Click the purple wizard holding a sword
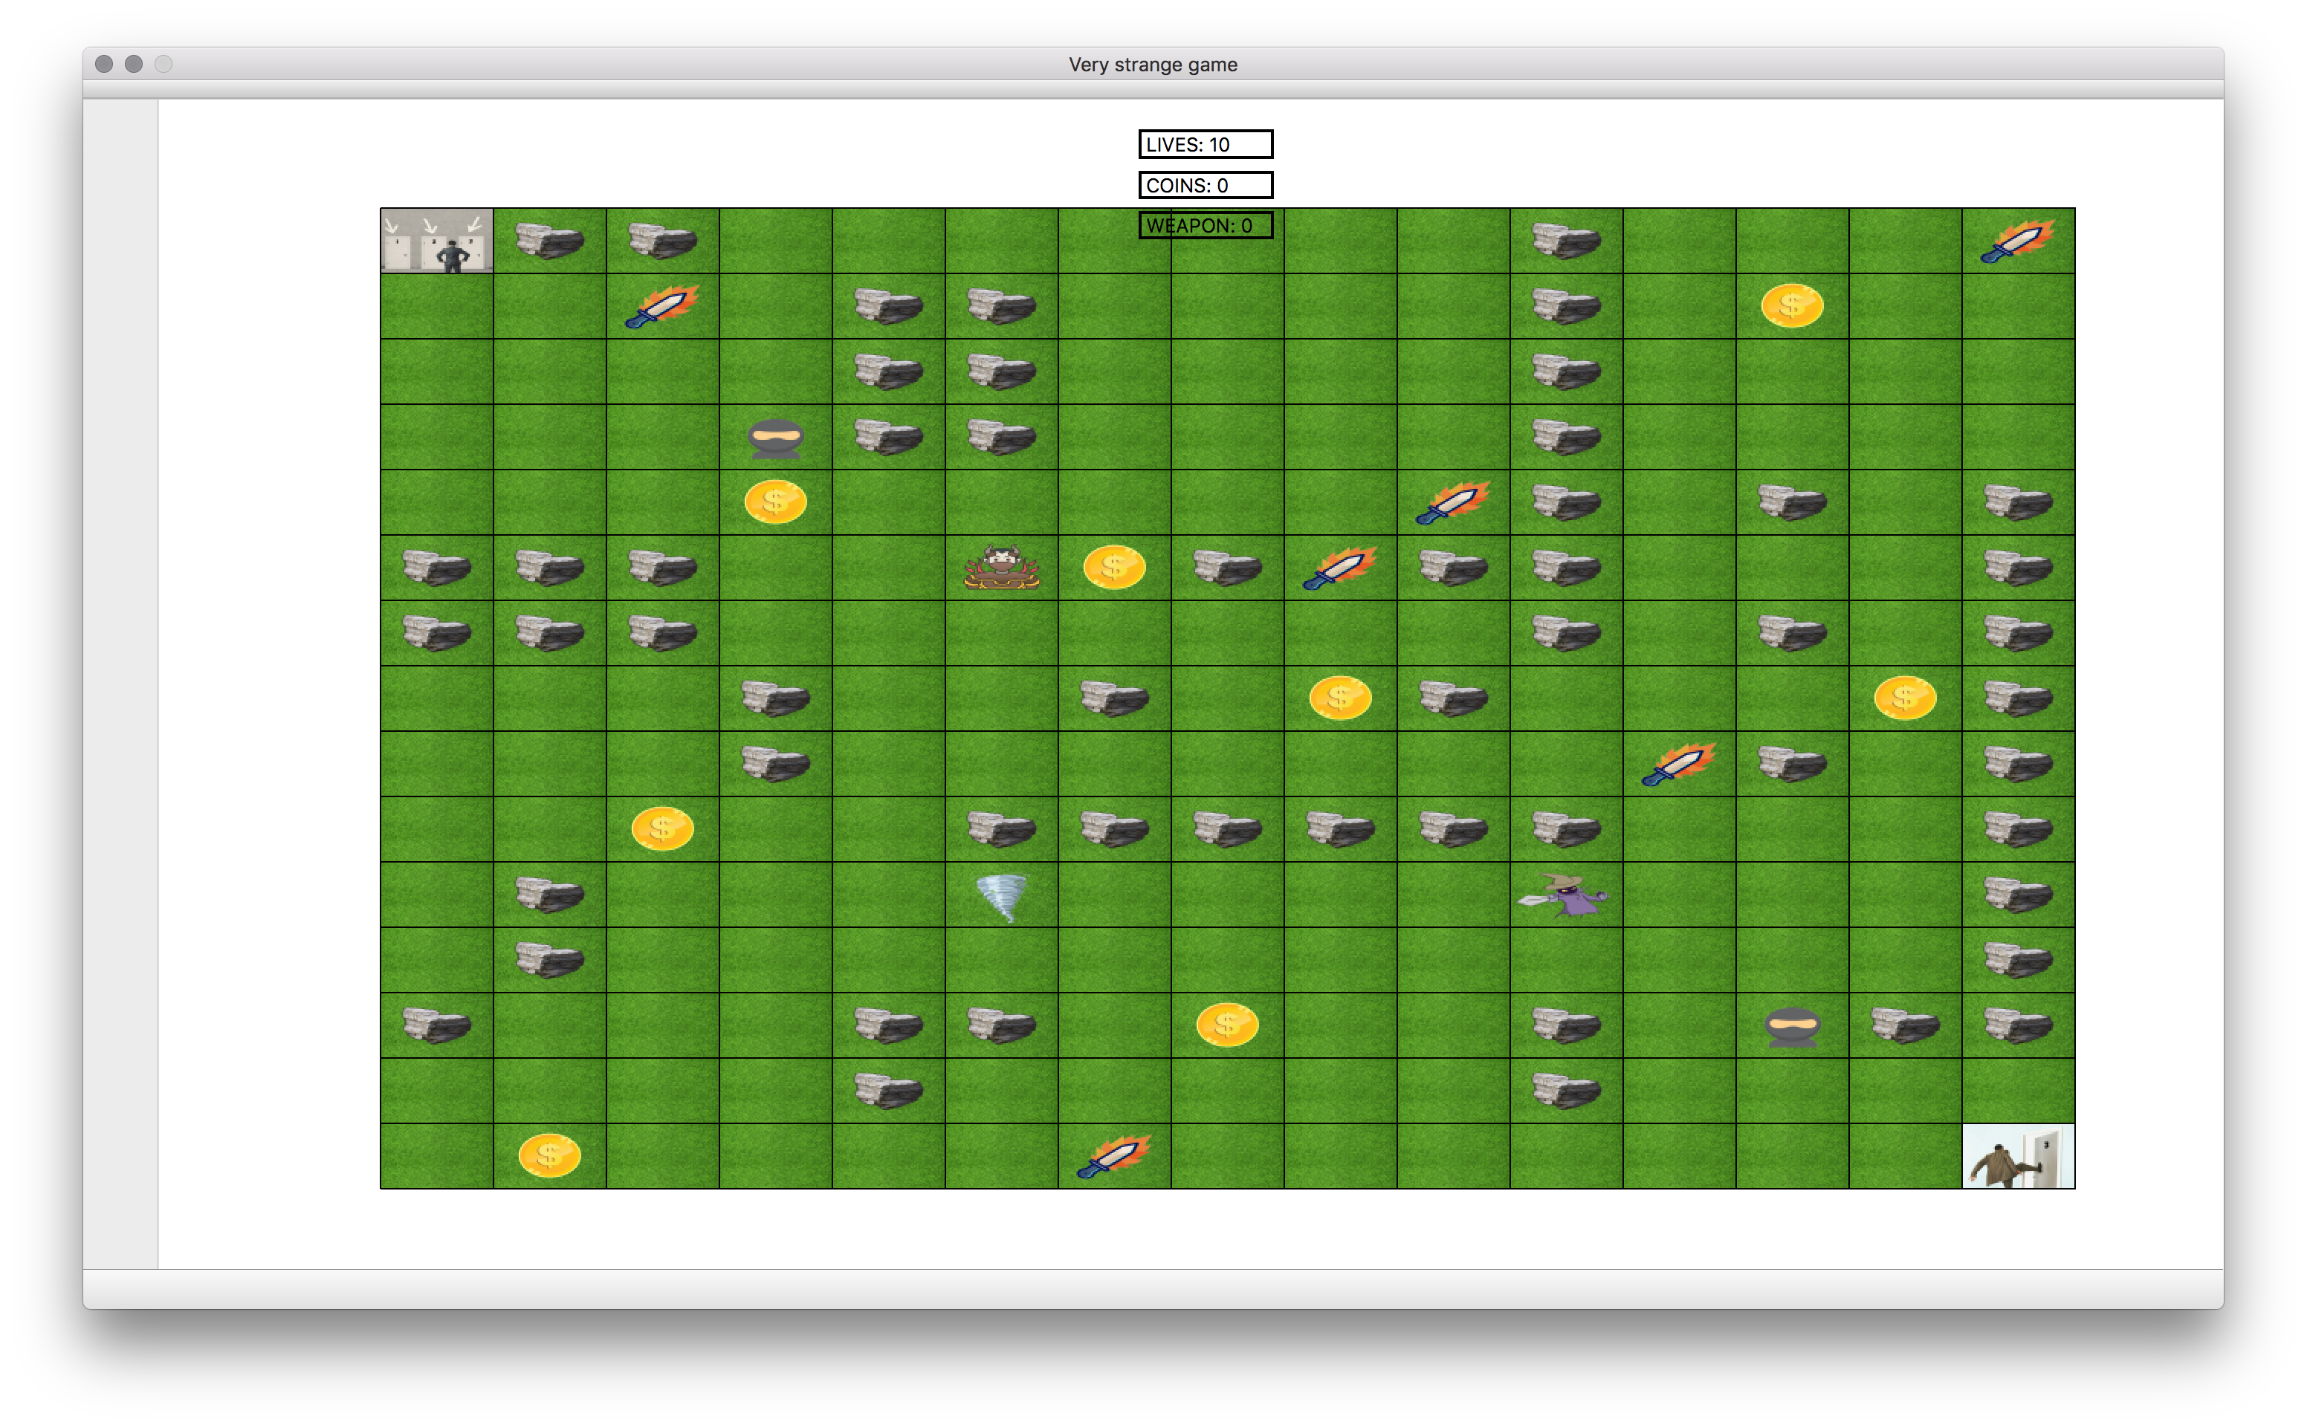Viewport: 2307px width, 1428px height. (x=1562, y=895)
